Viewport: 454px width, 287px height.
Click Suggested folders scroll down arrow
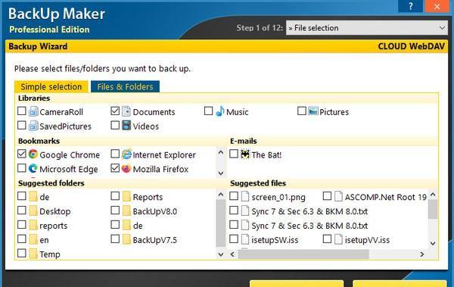pos(221,254)
